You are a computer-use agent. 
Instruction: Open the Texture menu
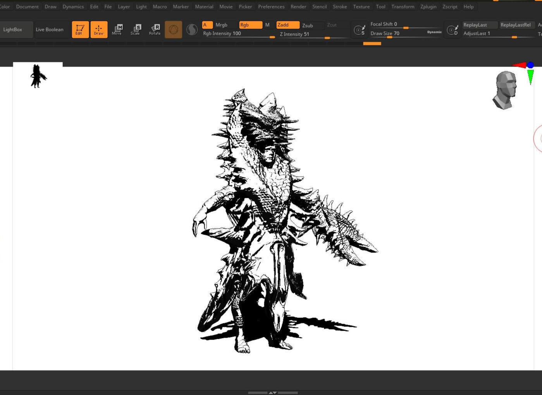pos(361,7)
